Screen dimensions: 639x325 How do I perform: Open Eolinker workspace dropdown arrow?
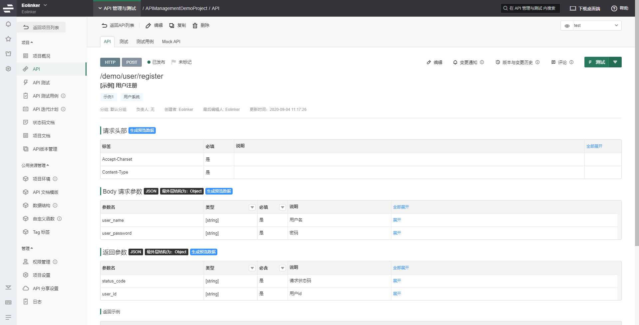[45, 5]
